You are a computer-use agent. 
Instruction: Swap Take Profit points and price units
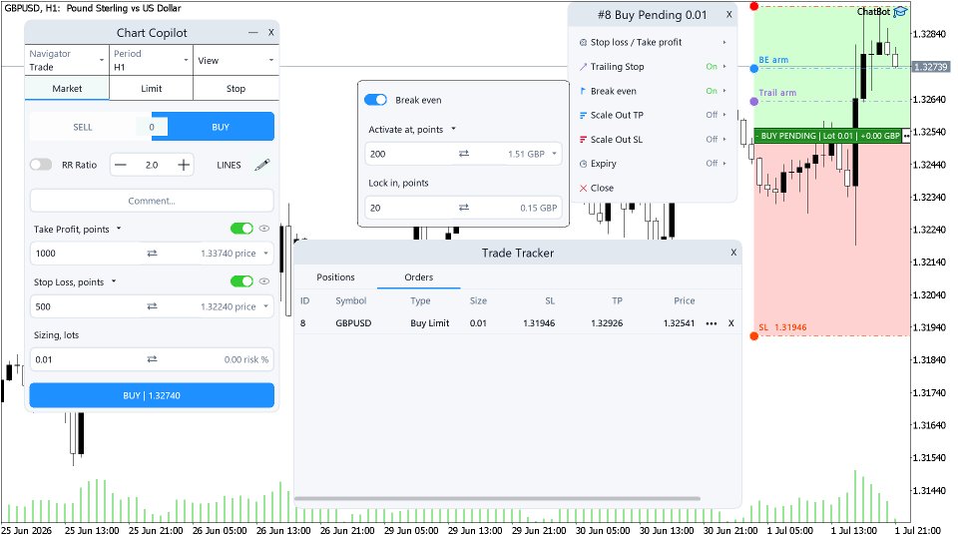tap(152, 253)
